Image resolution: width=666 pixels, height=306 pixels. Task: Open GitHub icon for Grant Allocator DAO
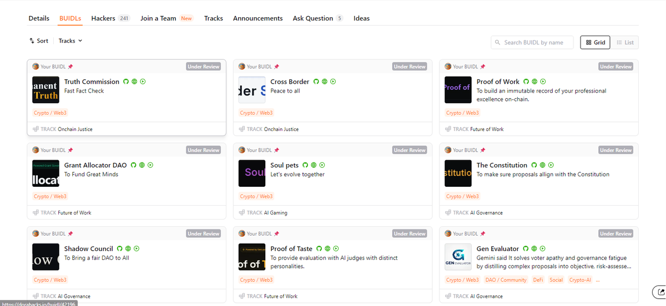coord(133,165)
